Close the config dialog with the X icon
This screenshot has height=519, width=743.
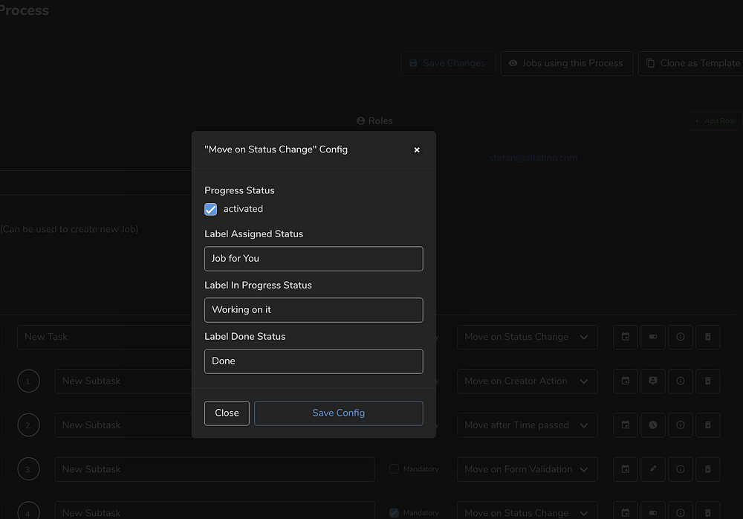pos(417,149)
